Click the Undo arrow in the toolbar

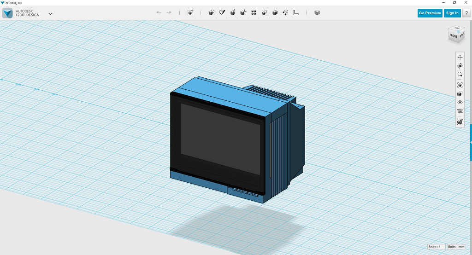[x=159, y=12]
